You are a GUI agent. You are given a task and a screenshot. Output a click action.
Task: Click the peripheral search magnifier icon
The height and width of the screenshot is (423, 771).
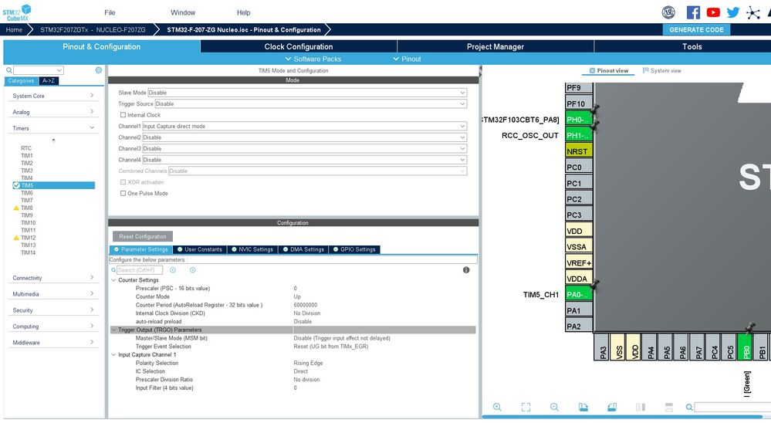click(x=8, y=70)
